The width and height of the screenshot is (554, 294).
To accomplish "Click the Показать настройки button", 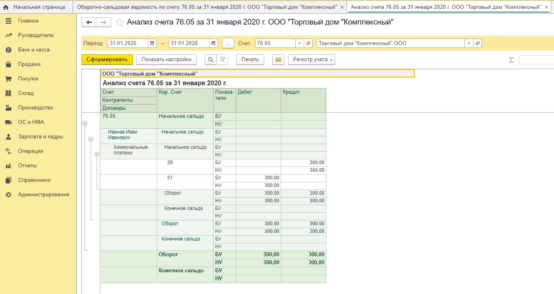I will [x=166, y=60].
